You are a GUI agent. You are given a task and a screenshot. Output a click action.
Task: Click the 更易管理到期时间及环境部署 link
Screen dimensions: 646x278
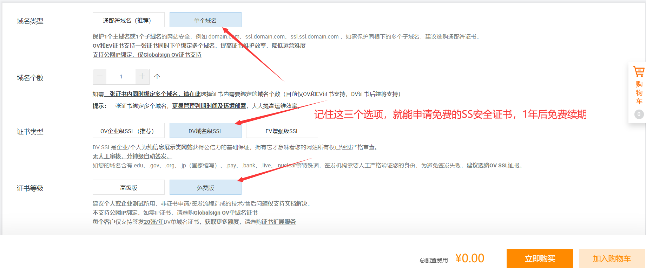pos(209,106)
